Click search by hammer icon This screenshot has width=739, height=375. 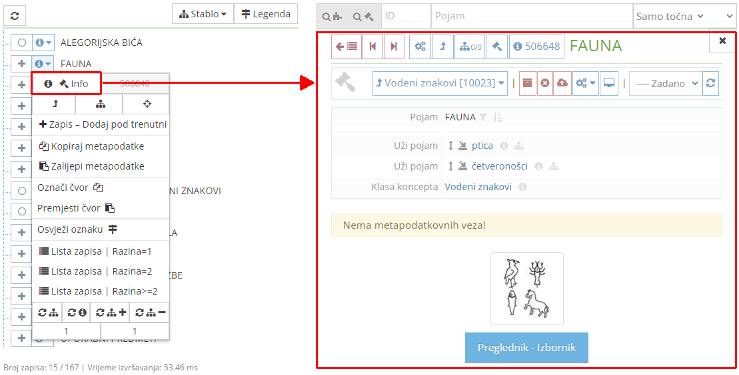click(363, 16)
